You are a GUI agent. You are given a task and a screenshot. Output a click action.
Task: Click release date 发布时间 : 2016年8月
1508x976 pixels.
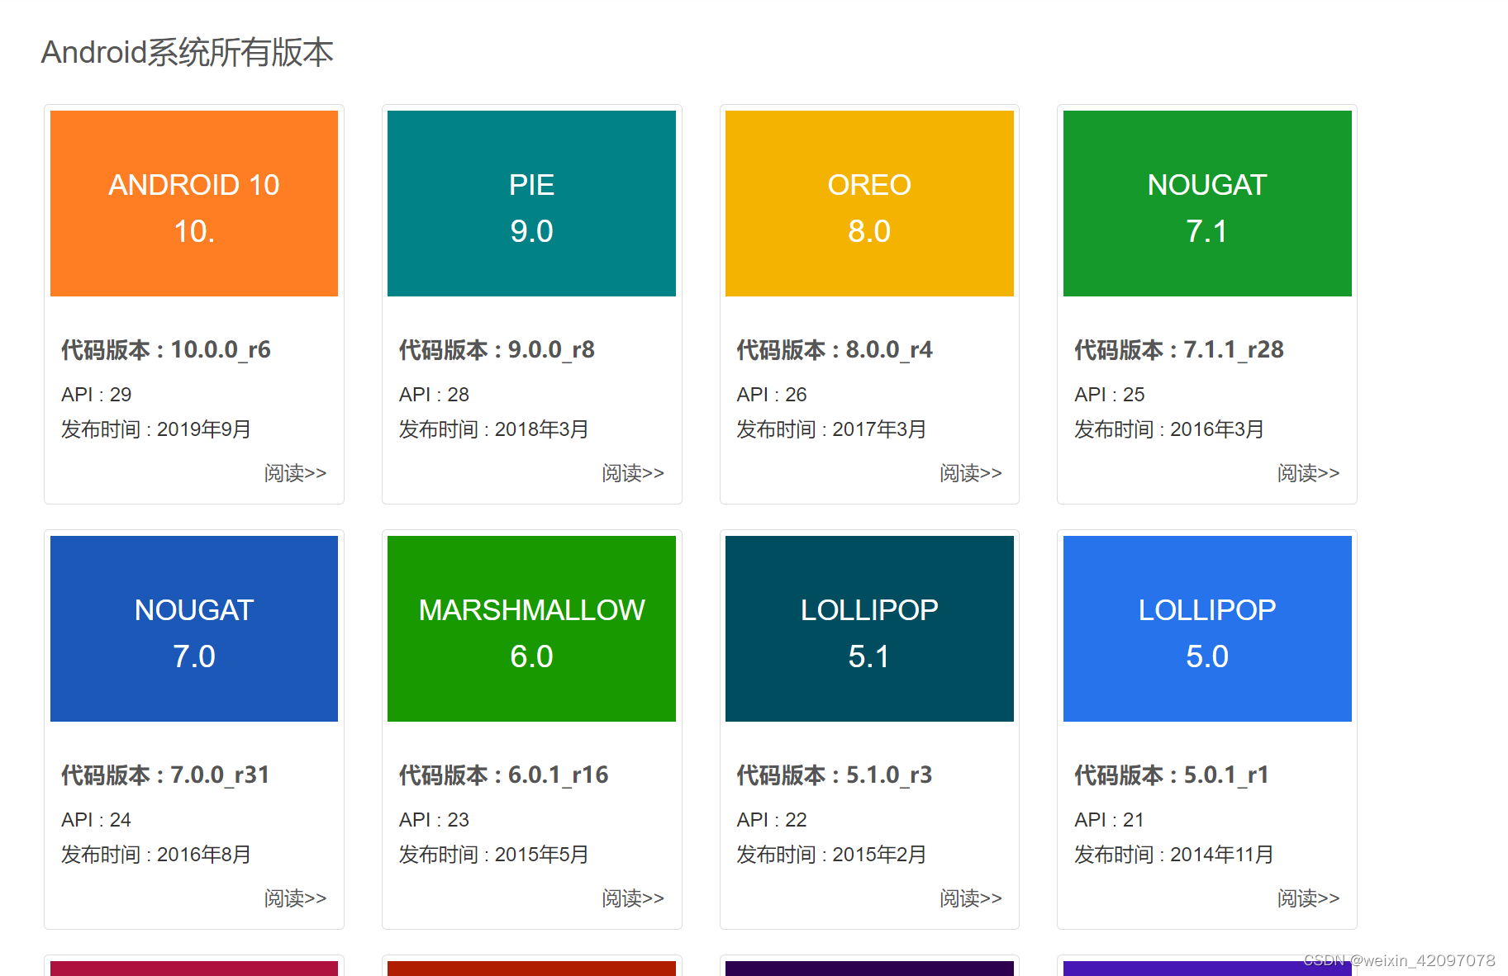tap(156, 855)
